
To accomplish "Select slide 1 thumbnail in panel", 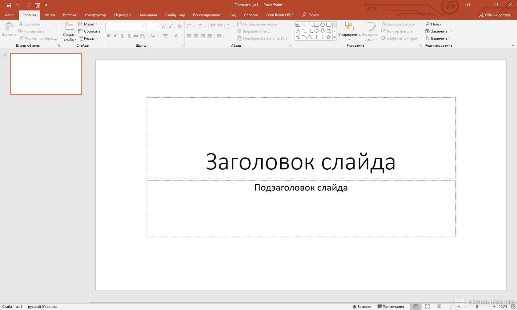I will (x=46, y=74).
